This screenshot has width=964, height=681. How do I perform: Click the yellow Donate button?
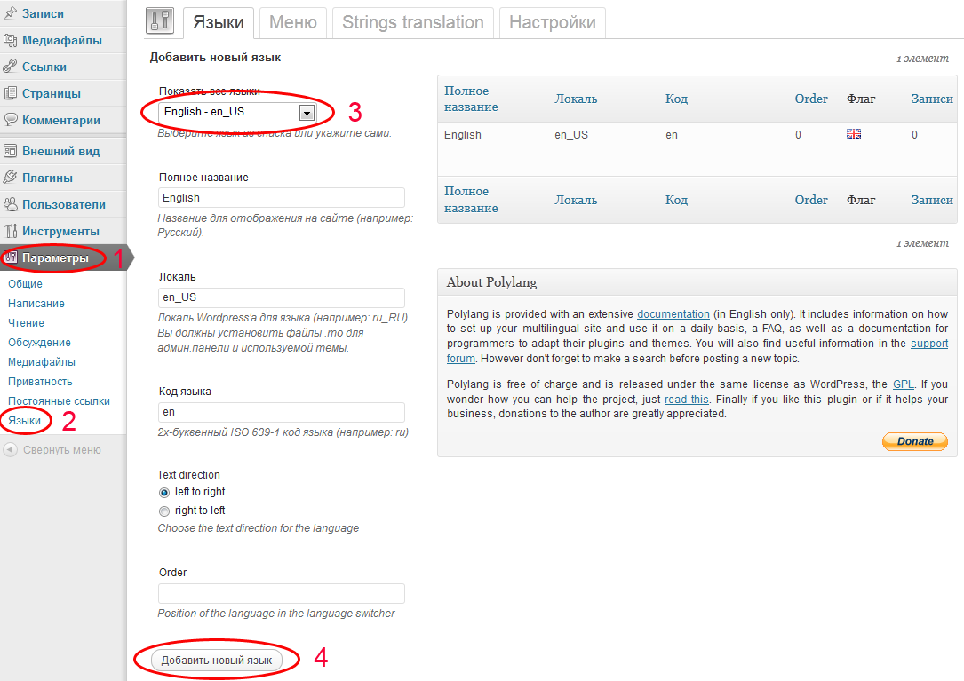click(914, 441)
